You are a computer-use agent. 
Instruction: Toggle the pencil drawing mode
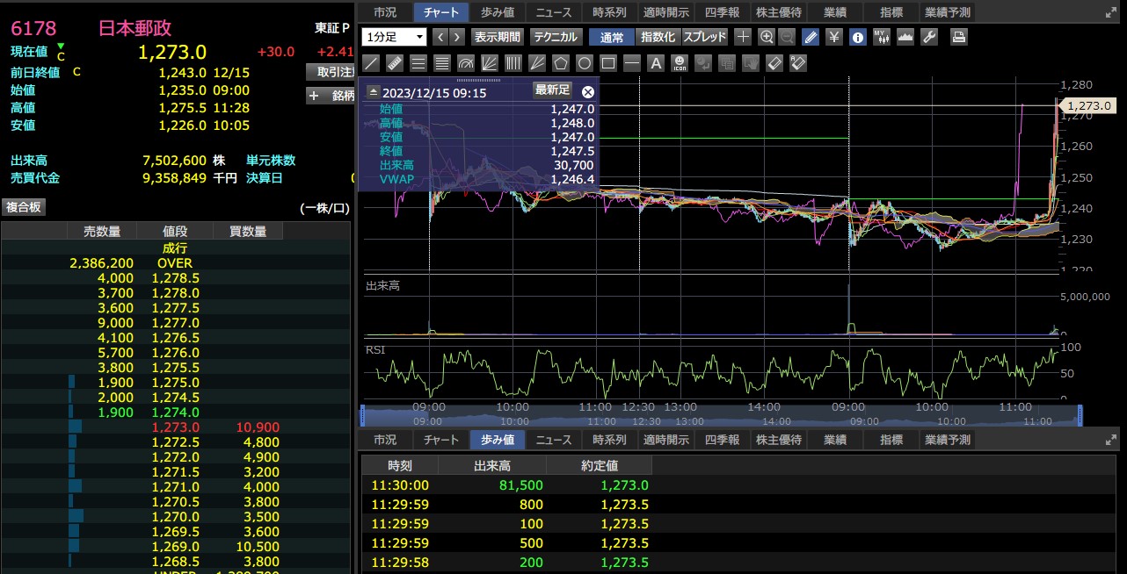pos(811,37)
